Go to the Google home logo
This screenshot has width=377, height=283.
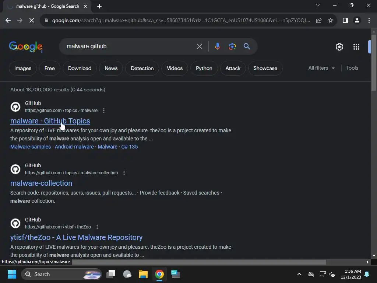26,47
